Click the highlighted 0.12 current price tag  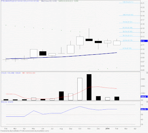click(144, 41)
